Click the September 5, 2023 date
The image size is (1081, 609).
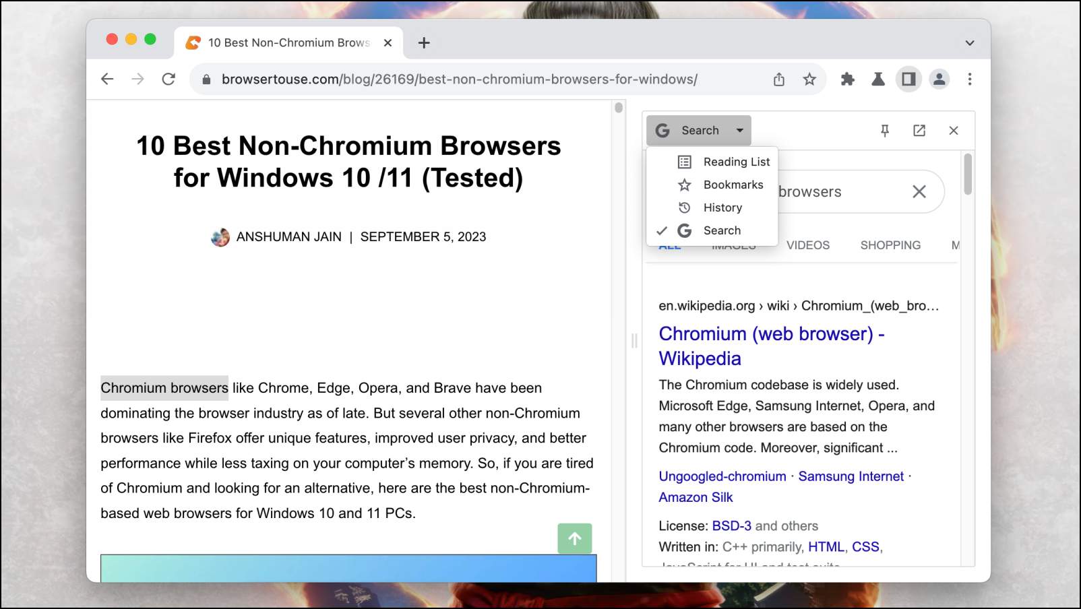pos(423,237)
